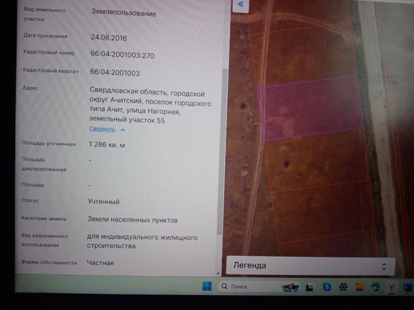
Task: Click the cadastral quarter value 66:04:2001003
Action: click(x=115, y=73)
